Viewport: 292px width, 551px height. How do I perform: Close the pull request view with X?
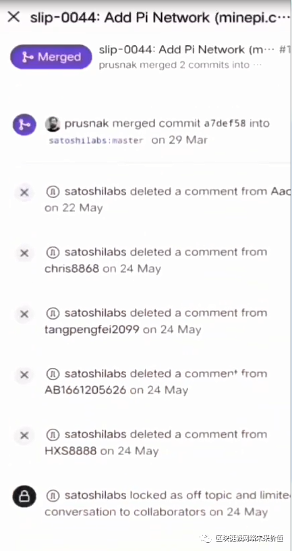pos(13,17)
